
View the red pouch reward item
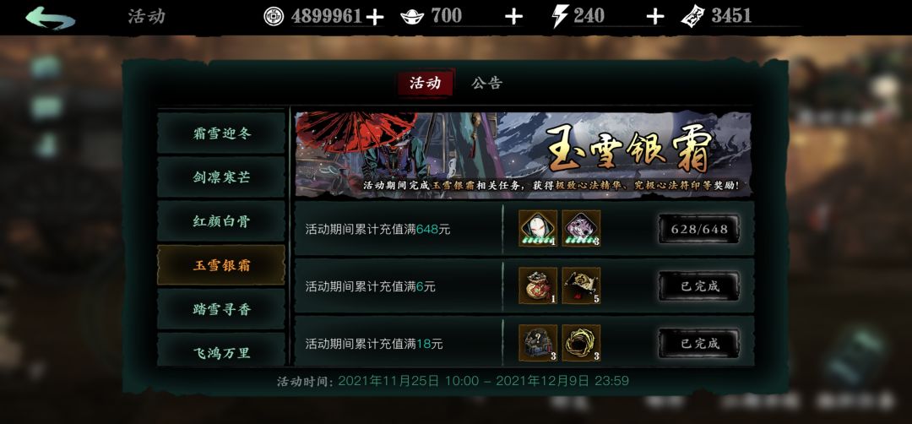click(x=538, y=285)
